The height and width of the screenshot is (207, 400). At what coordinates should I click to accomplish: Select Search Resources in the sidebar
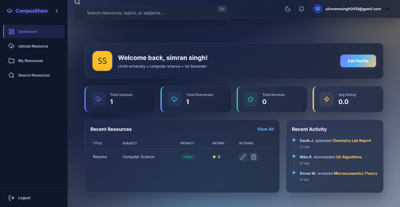(x=34, y=75)
